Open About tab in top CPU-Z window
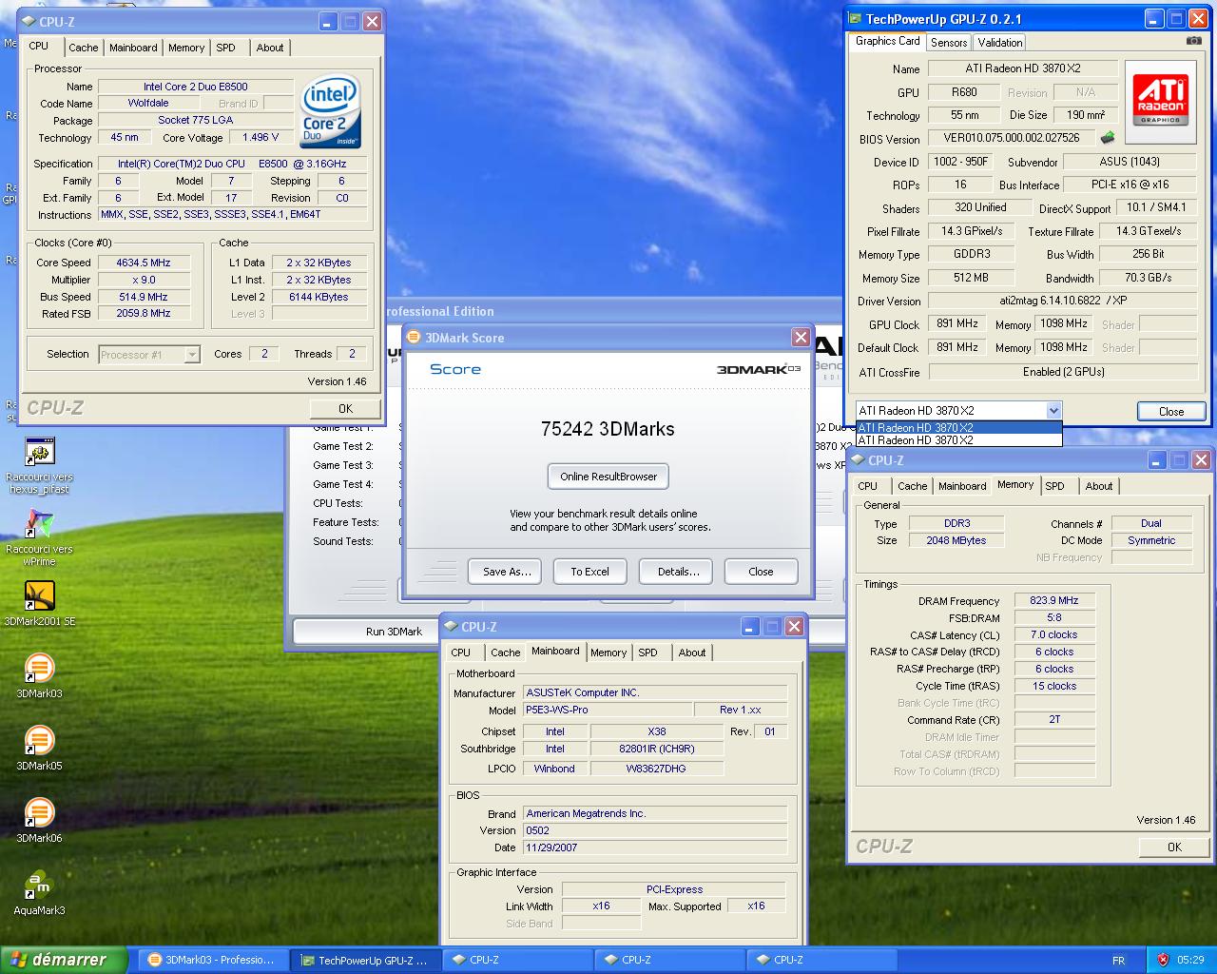This screenshot has height=974, width=1217. click(270, 48)
